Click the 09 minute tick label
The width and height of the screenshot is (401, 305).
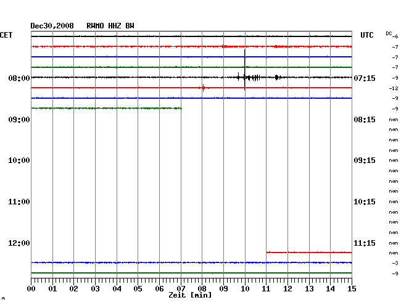(223, 289)
